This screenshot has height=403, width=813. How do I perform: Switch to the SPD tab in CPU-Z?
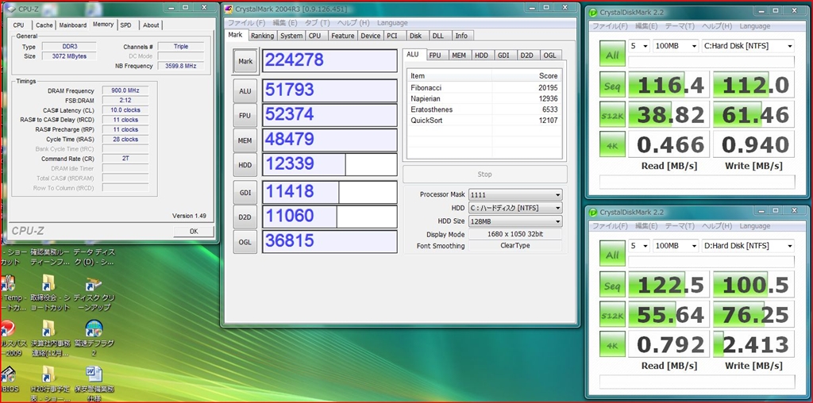[125, 25]
